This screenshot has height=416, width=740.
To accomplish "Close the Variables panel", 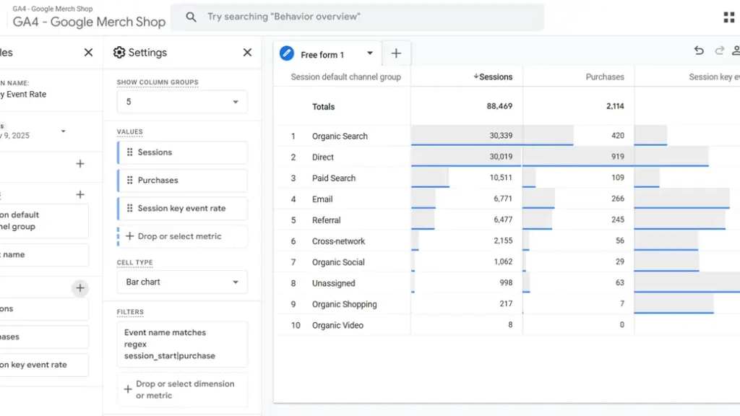I will pyautogui.click(x=88, y=53).
